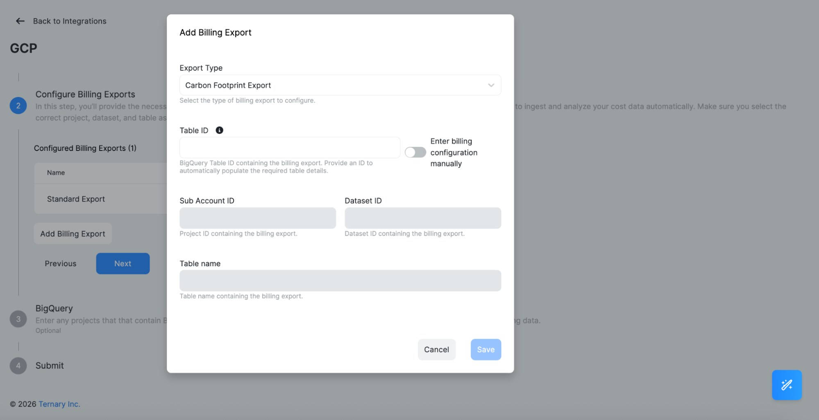
Task: Click inside the Table ID input field
Action: point(289,147)
